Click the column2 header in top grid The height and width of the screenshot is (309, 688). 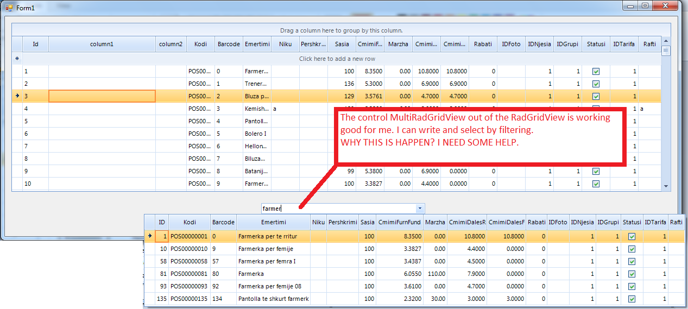coord(171,45)
